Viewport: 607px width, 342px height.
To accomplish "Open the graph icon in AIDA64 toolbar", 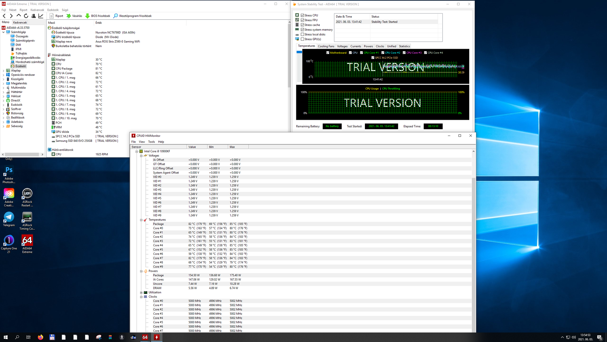I will (x=41, y=16).
